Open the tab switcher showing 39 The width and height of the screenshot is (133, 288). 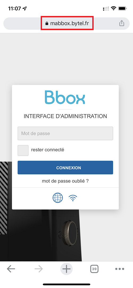tap(94, 269)
